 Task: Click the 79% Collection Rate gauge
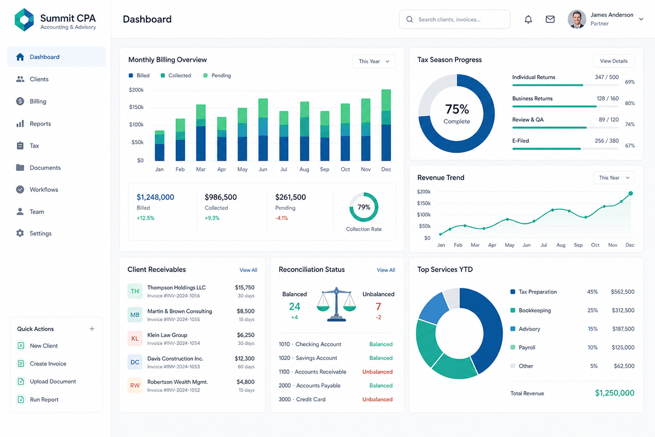[x=364, y=207]
